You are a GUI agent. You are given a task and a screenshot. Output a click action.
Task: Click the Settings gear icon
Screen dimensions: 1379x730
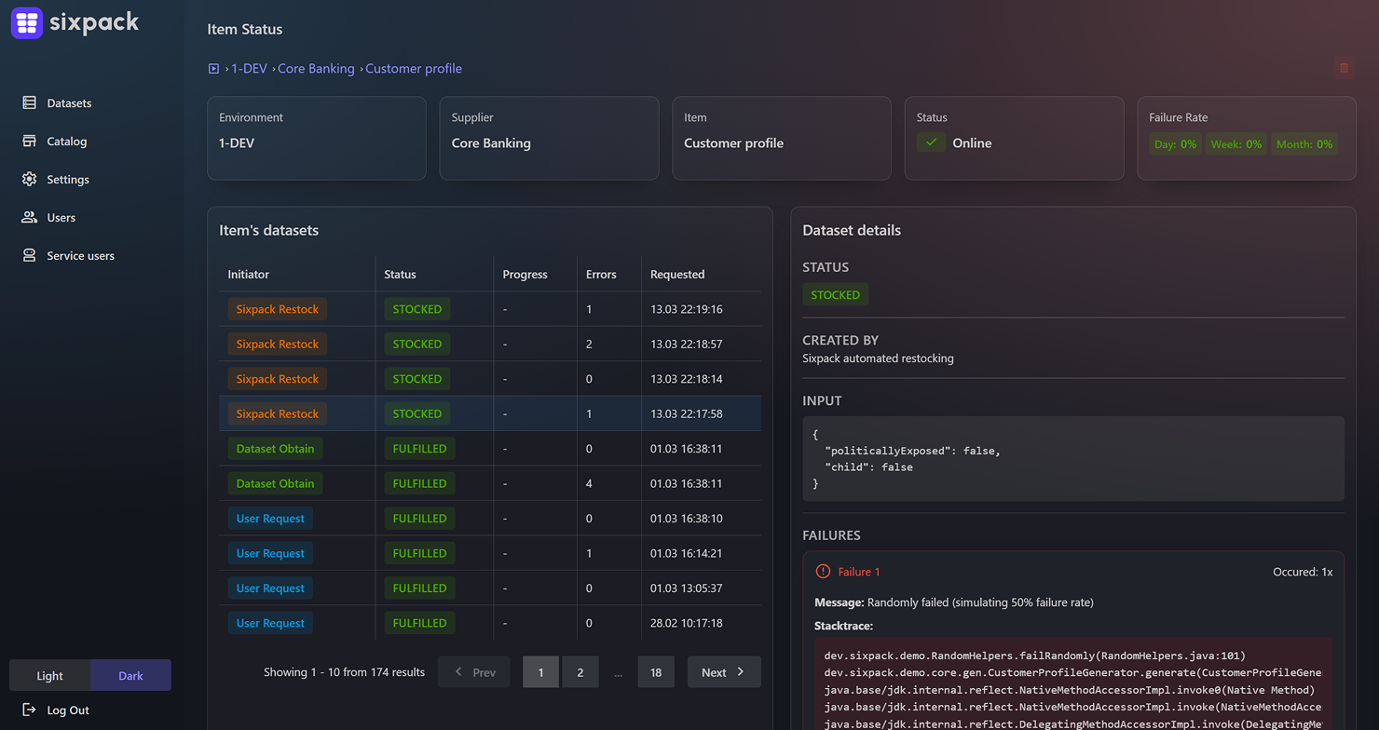(x=29, y=179)
